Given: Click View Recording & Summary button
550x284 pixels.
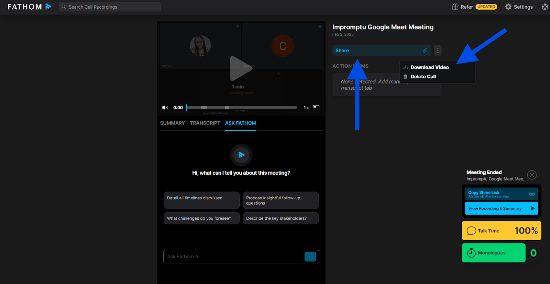Looking at the screenshot, I should click(502, 208).
